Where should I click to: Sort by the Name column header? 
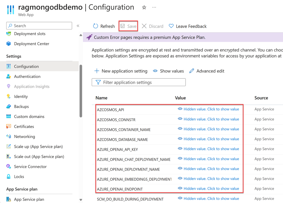click(101, 98)
